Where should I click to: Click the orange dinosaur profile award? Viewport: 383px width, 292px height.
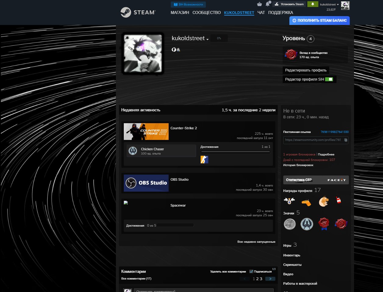tap(324, 201)
